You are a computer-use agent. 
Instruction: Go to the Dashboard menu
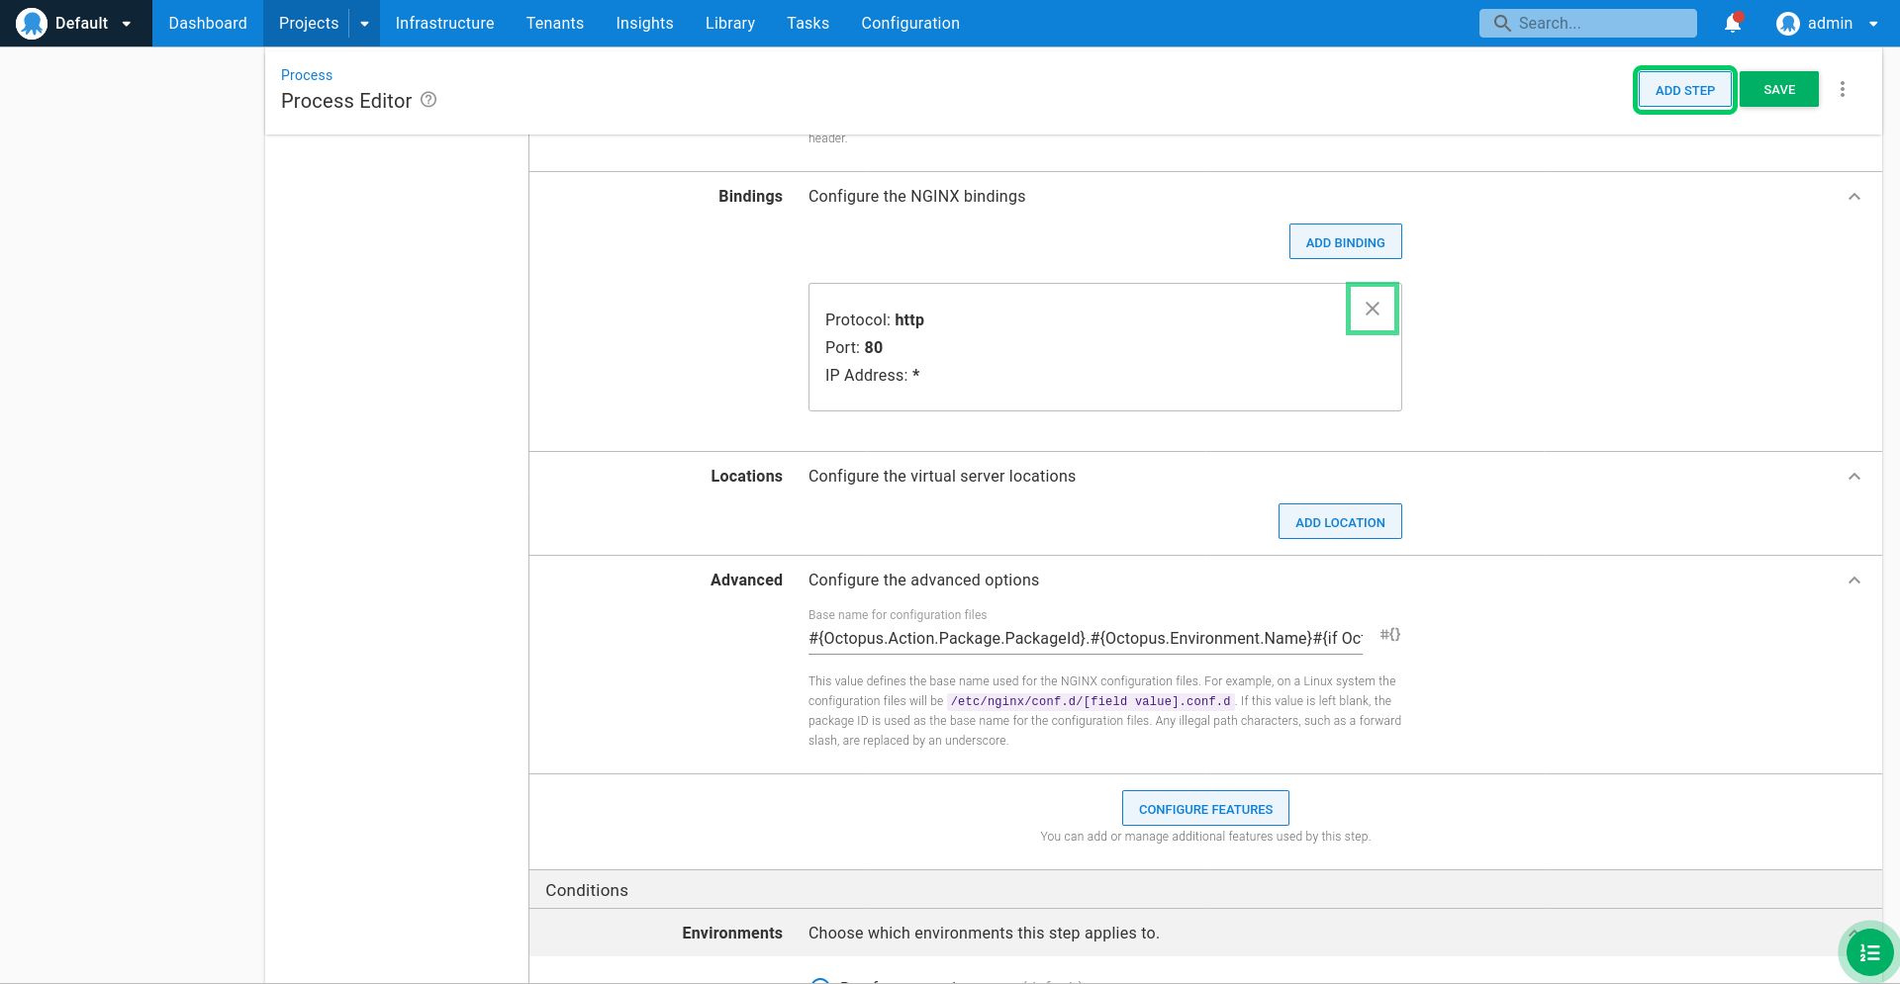208,23
